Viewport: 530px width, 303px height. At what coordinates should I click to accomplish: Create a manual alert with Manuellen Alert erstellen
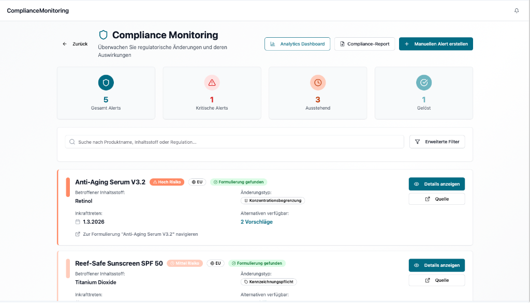(436, 44)
